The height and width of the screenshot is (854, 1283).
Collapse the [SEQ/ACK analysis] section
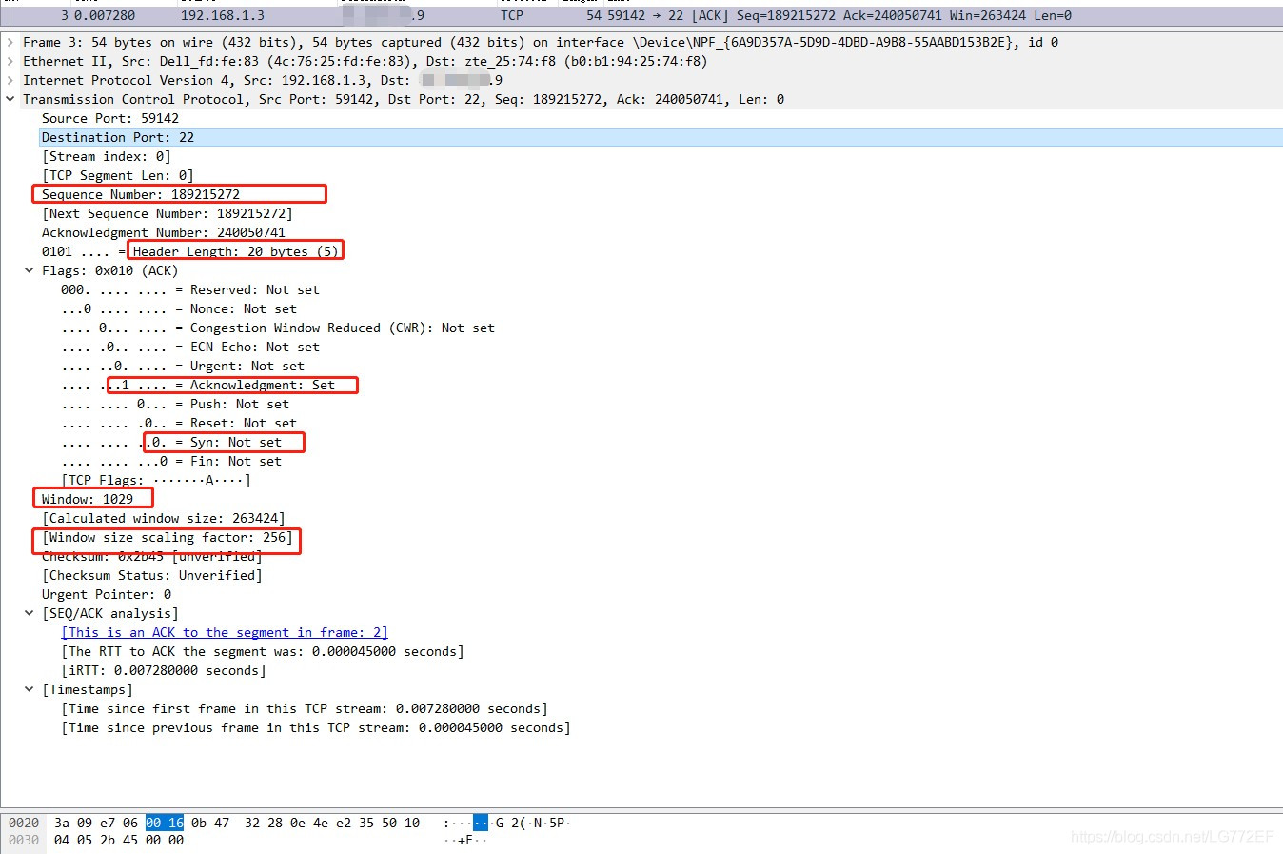[x=30, y=613]
